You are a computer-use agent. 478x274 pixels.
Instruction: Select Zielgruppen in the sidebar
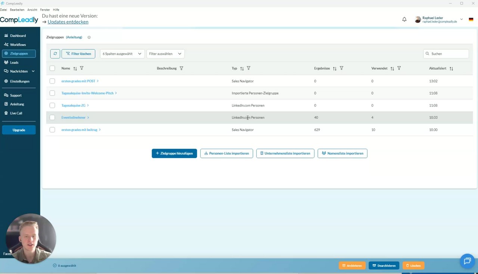click(x=19, y=54)
